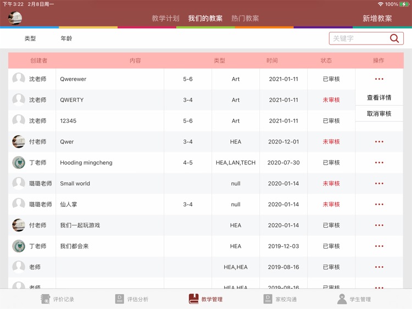Open more actions for Small world row
Image resolution: width=412 pixels, height=309 pixels.
[x=379, y=183]
